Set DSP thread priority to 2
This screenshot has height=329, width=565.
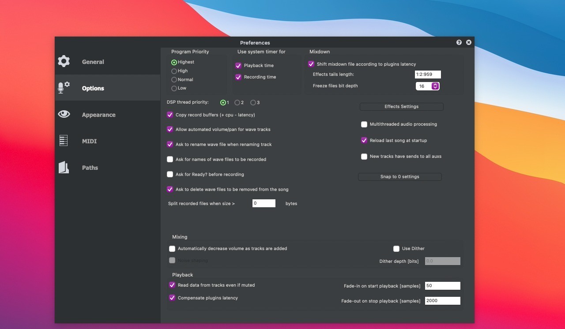click(237, 102)
